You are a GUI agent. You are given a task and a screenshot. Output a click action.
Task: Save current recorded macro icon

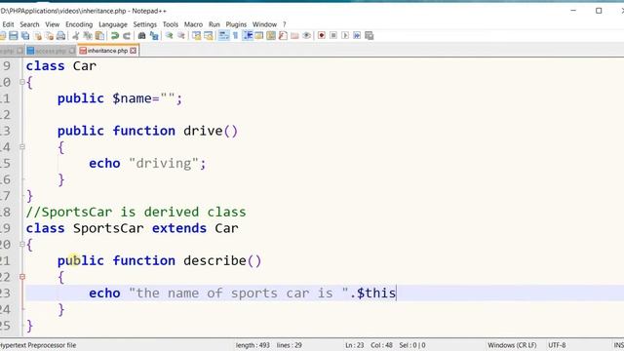(x=369, y=36)
